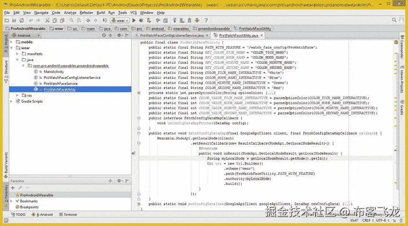Open the 6: Android tool window

click(42, 215)
